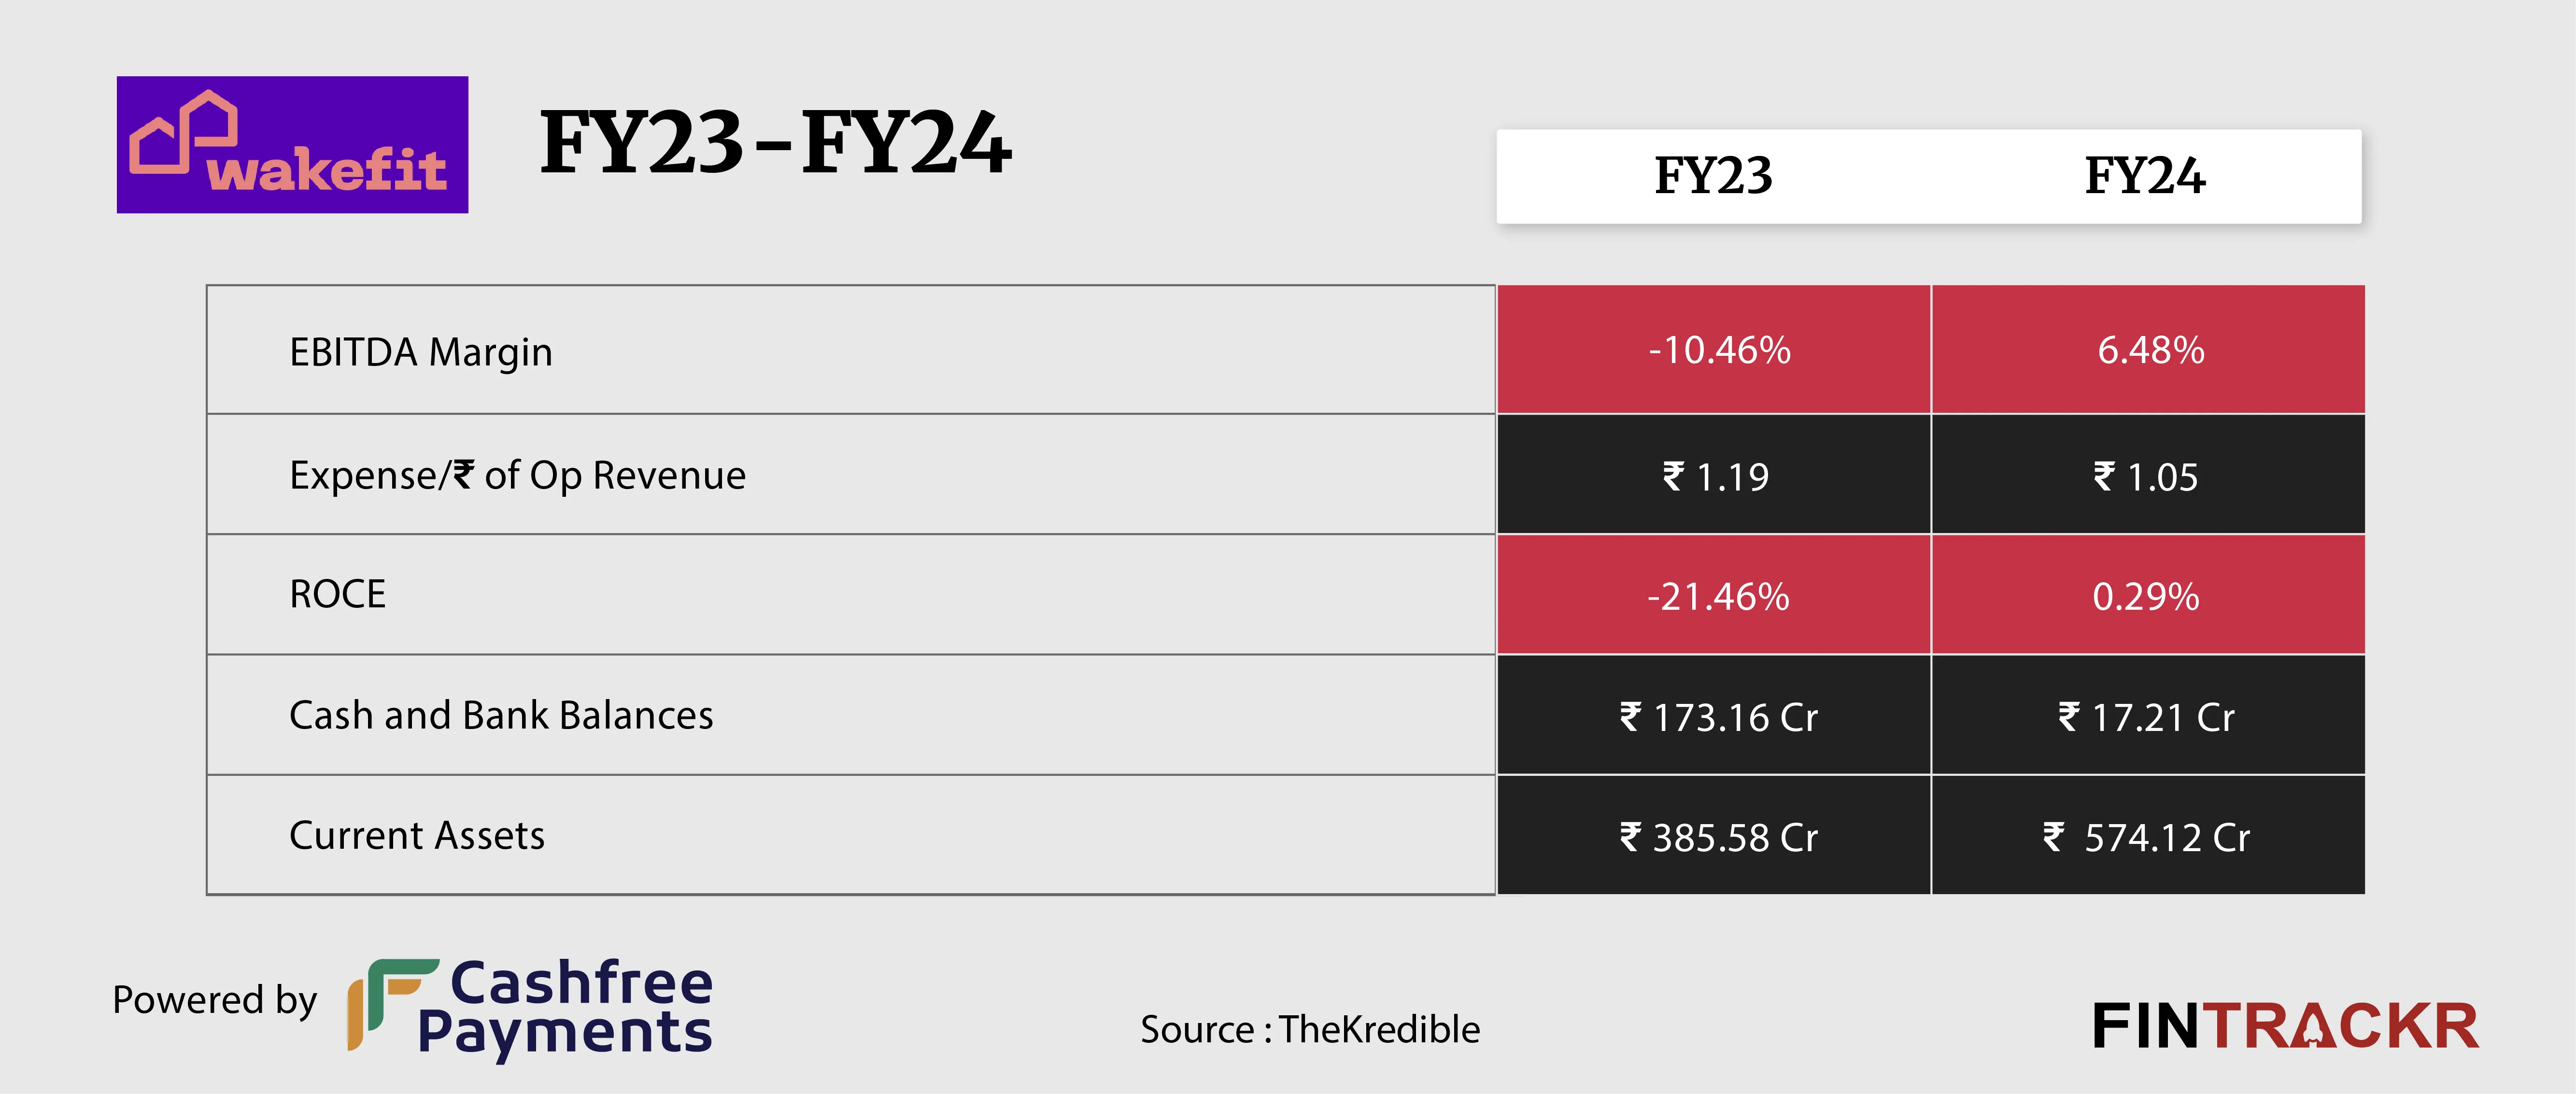Screen dimensions: 2576x1094
Task: Click the Wakefit logo
Action: 292,145
